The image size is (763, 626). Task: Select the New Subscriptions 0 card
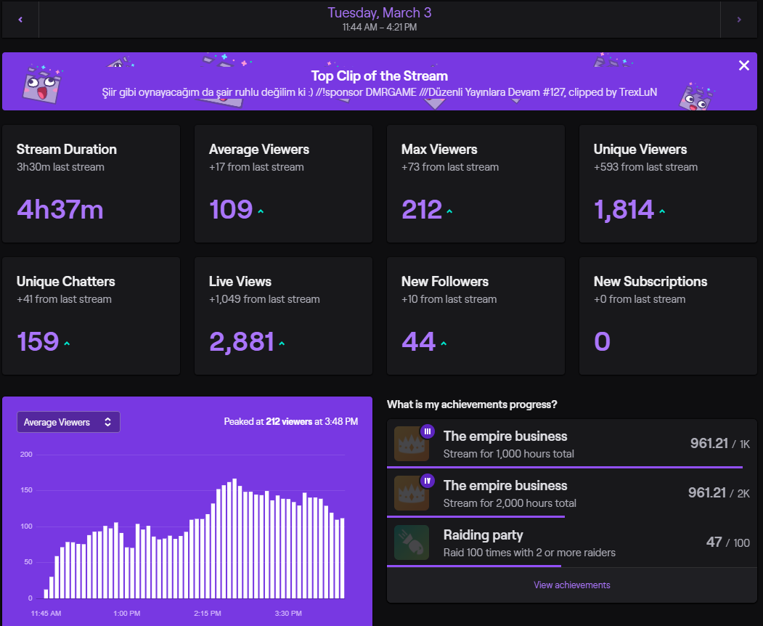668,316
